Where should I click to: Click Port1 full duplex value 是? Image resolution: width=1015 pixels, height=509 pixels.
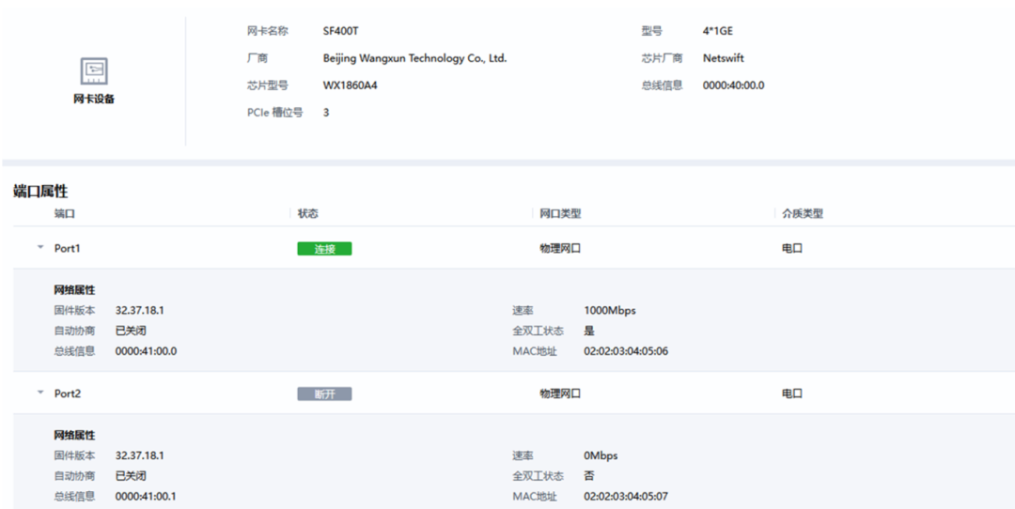589,332
